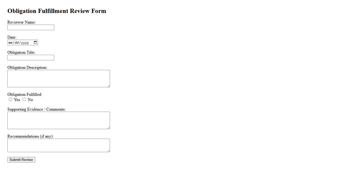Click the "No" label text
Screen dimensions: 338x172
[x=30, y=100]
